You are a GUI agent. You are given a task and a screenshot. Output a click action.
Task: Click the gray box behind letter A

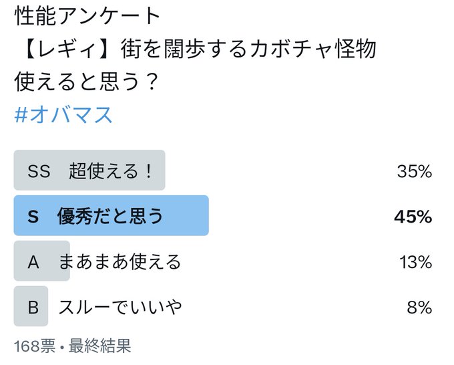pyautogui.click(x=41, y=261)
